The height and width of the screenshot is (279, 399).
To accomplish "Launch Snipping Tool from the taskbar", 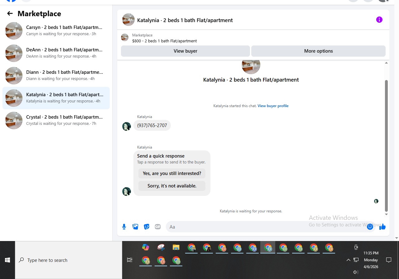I will click(161, 247).
